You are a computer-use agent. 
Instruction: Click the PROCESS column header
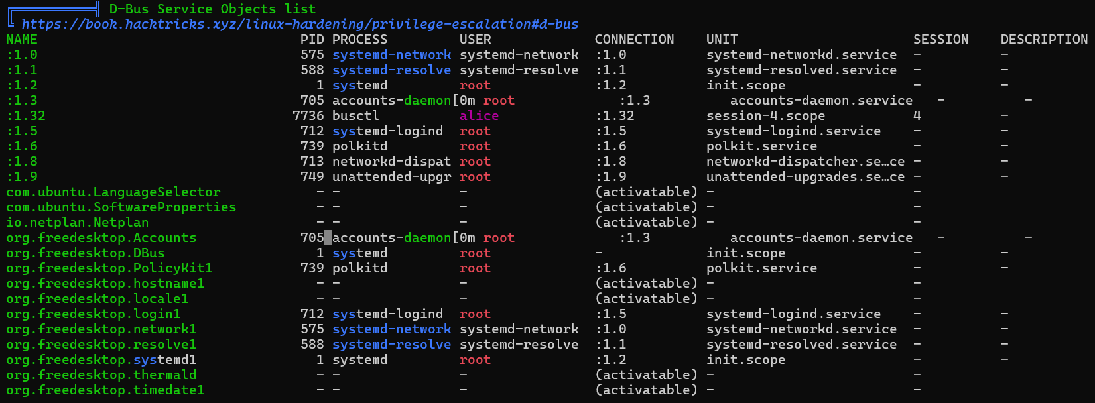coord(359,40)
